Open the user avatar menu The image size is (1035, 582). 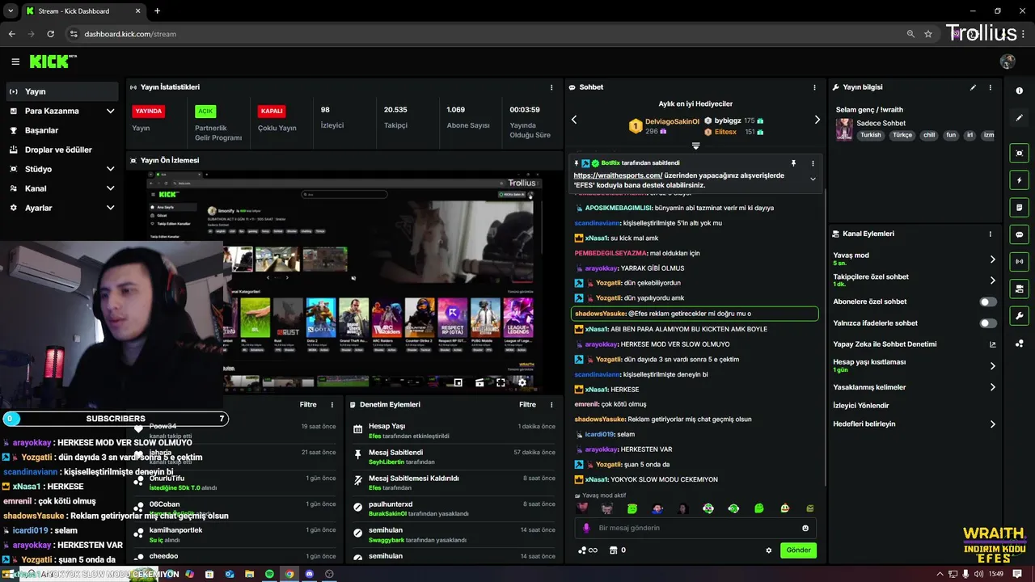(1008, 61)
